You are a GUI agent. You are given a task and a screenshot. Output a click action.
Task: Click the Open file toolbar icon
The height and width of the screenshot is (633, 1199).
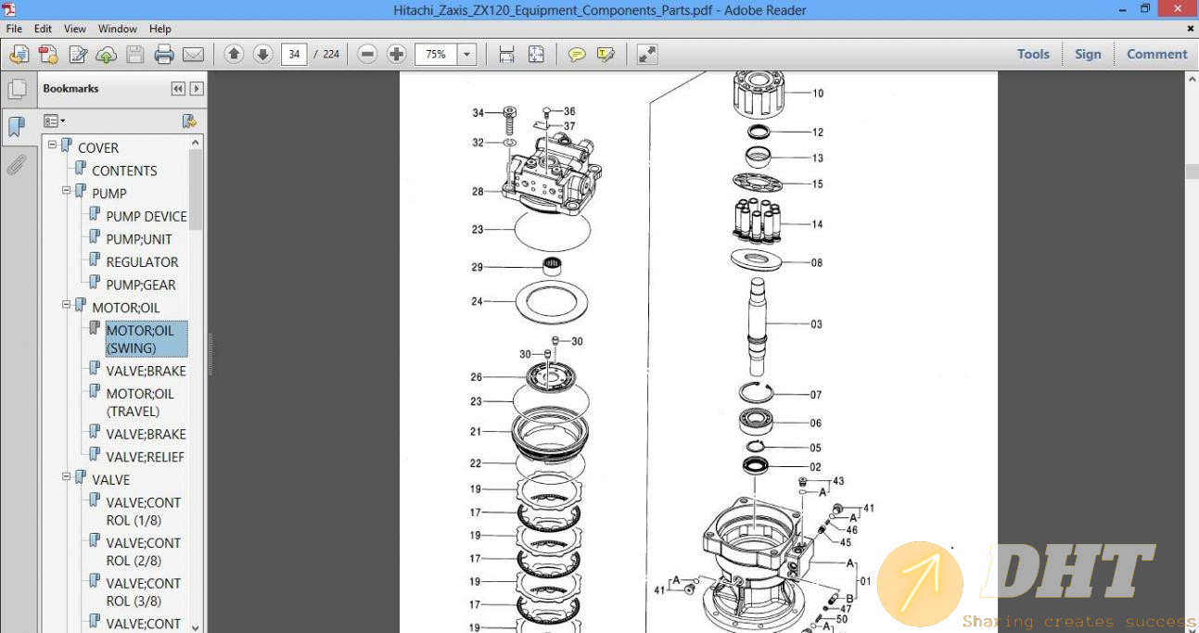pos(19,55)
